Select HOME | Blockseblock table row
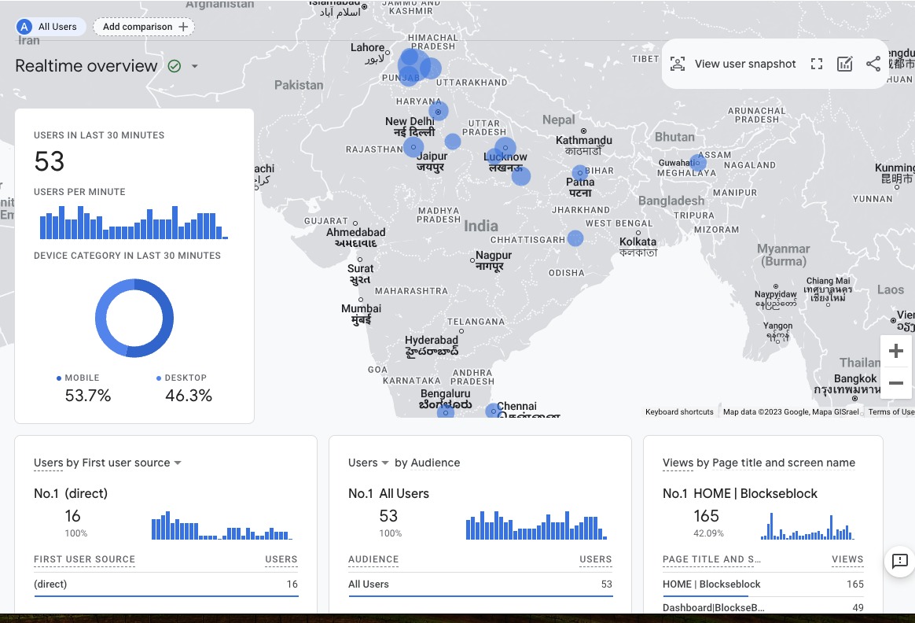This screenshot has height=623, width=915. [762, 584]
